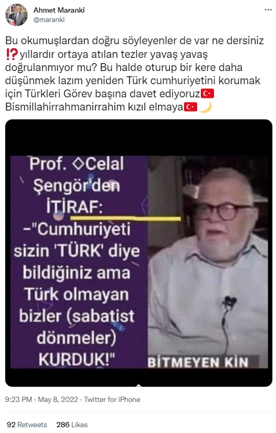Viewport: 276px width, 433px height.
Task: Click the crescent moon emoji
Action: pos(206,107)
